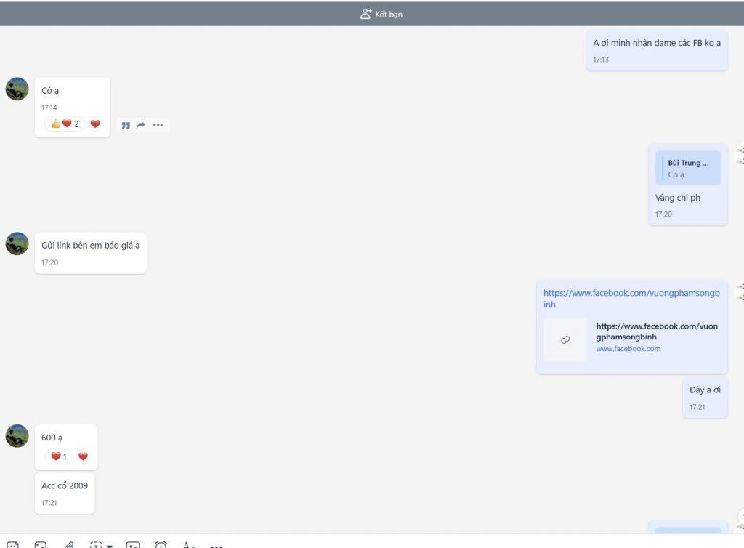Click the attach file paperclip icon
Viewport: 744px width, 548px height.
69,544
